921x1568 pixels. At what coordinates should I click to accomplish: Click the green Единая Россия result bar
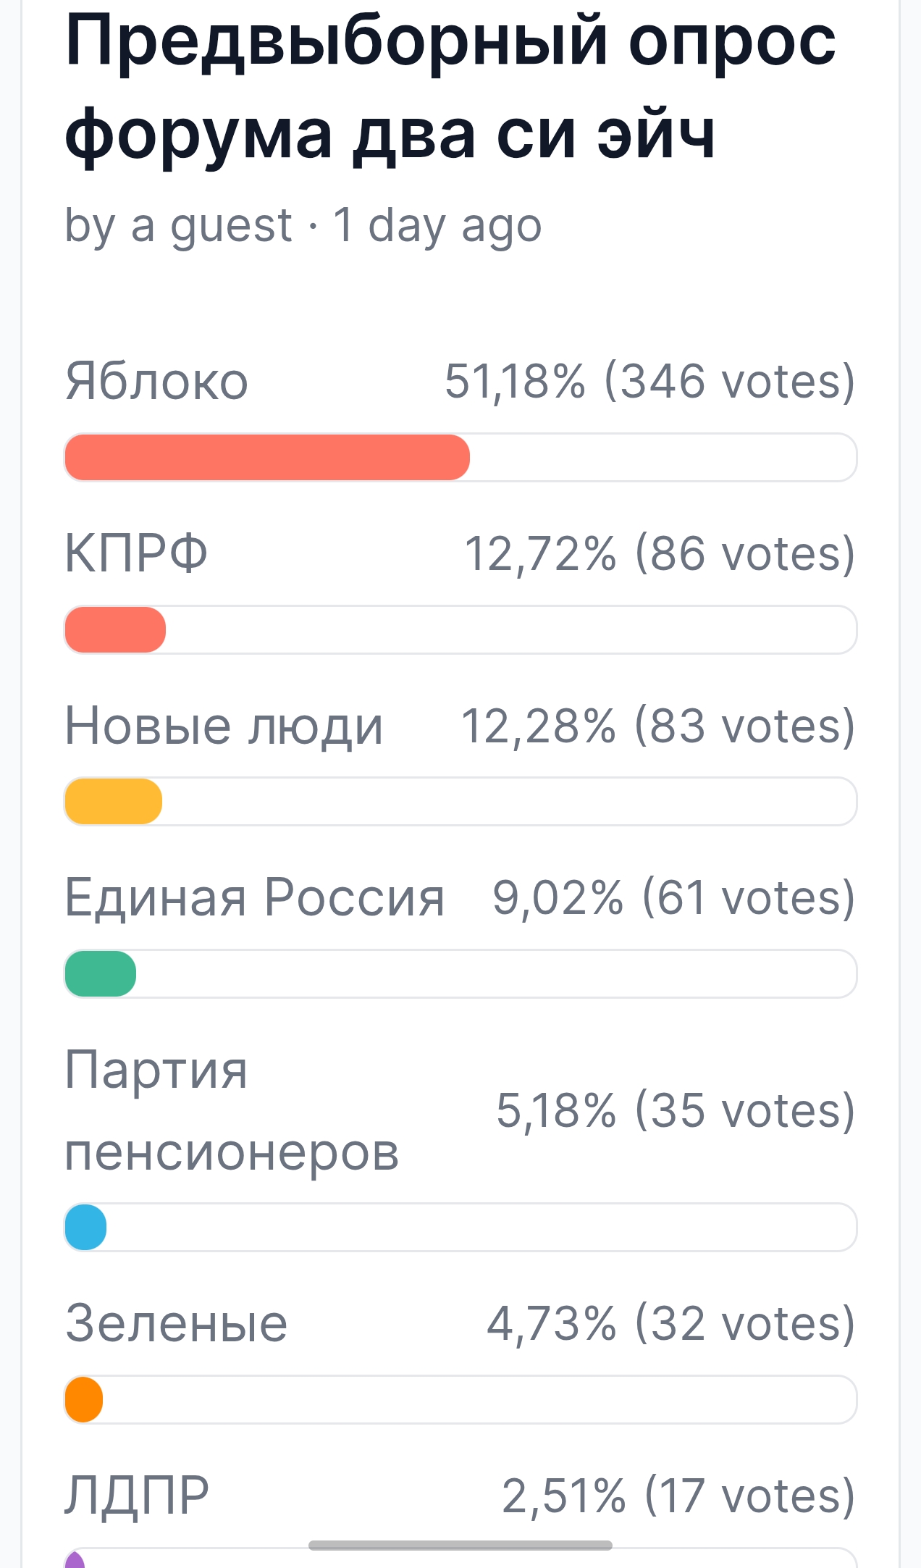100,973
